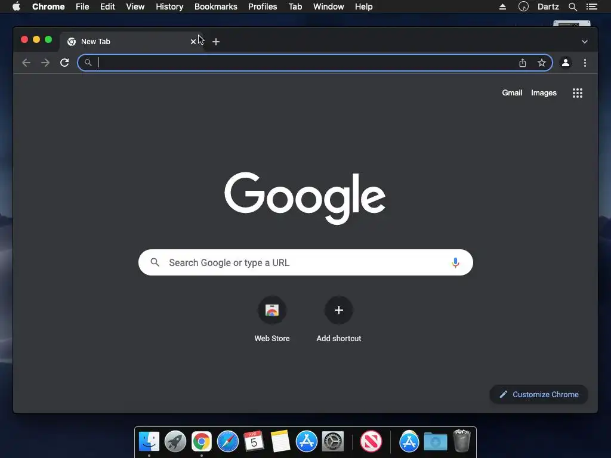Click the clock-shaped icon in menu bar

523,7
